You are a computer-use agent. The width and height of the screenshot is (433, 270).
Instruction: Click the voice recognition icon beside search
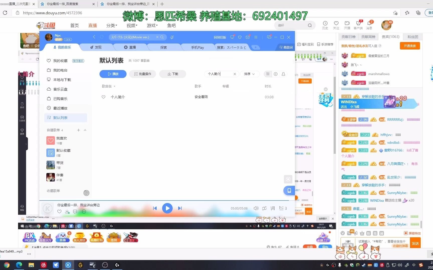click(x=172, y=37)
